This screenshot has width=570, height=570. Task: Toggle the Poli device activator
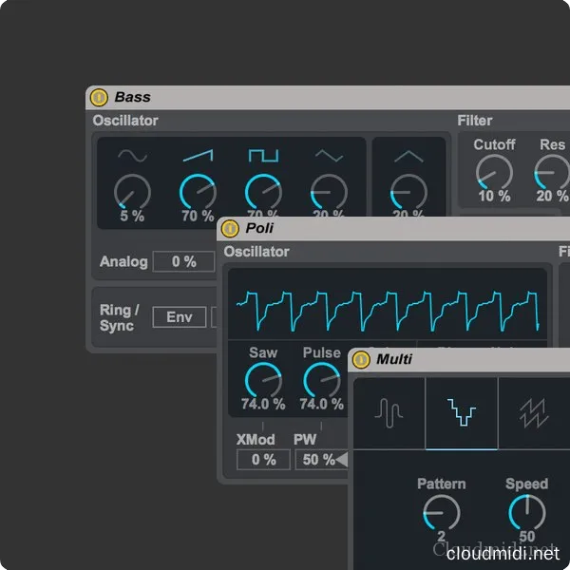(x=230, y=229)
